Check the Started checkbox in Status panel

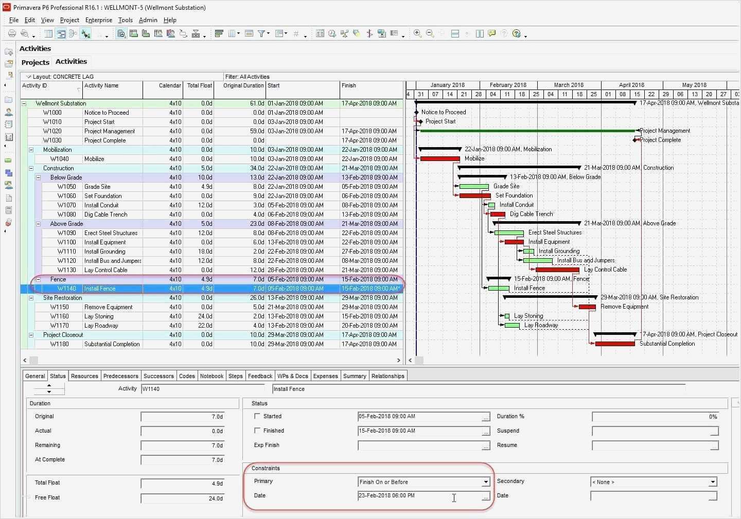tap(257, 416)
